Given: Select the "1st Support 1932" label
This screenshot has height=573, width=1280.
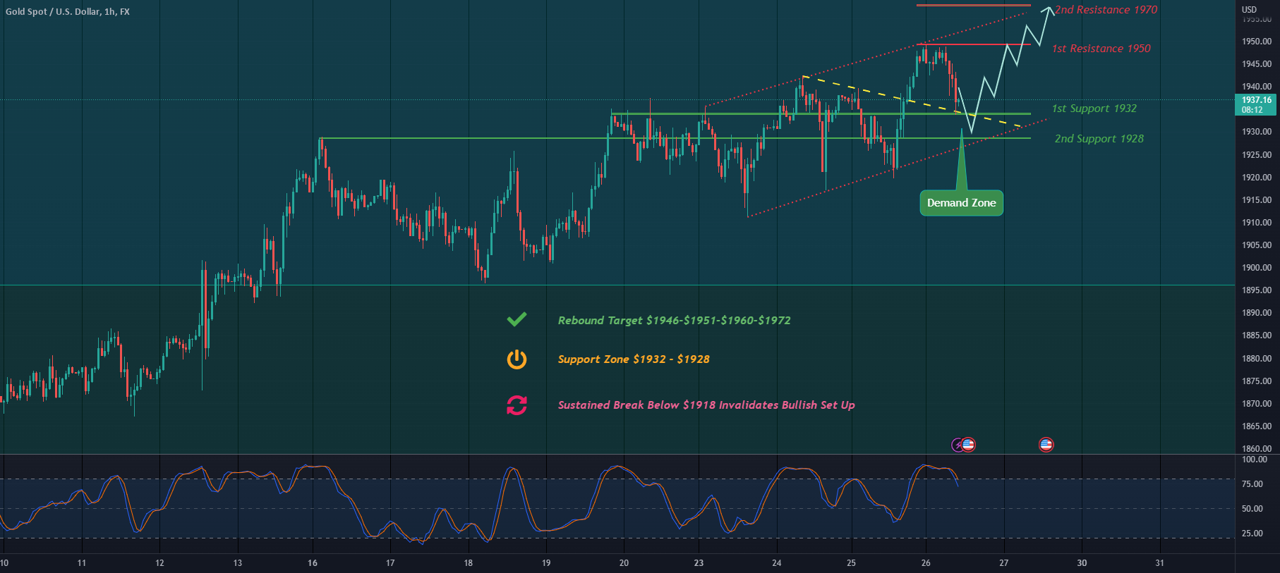Looking at the screenshot, I should [1094, 109].
